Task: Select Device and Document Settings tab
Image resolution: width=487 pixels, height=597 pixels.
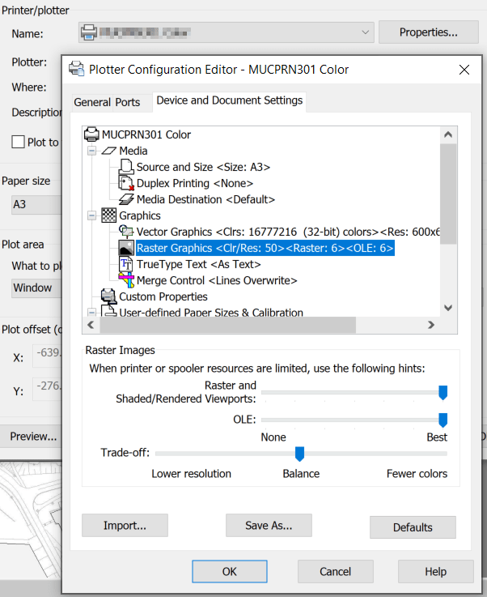Action: (230, 100)
